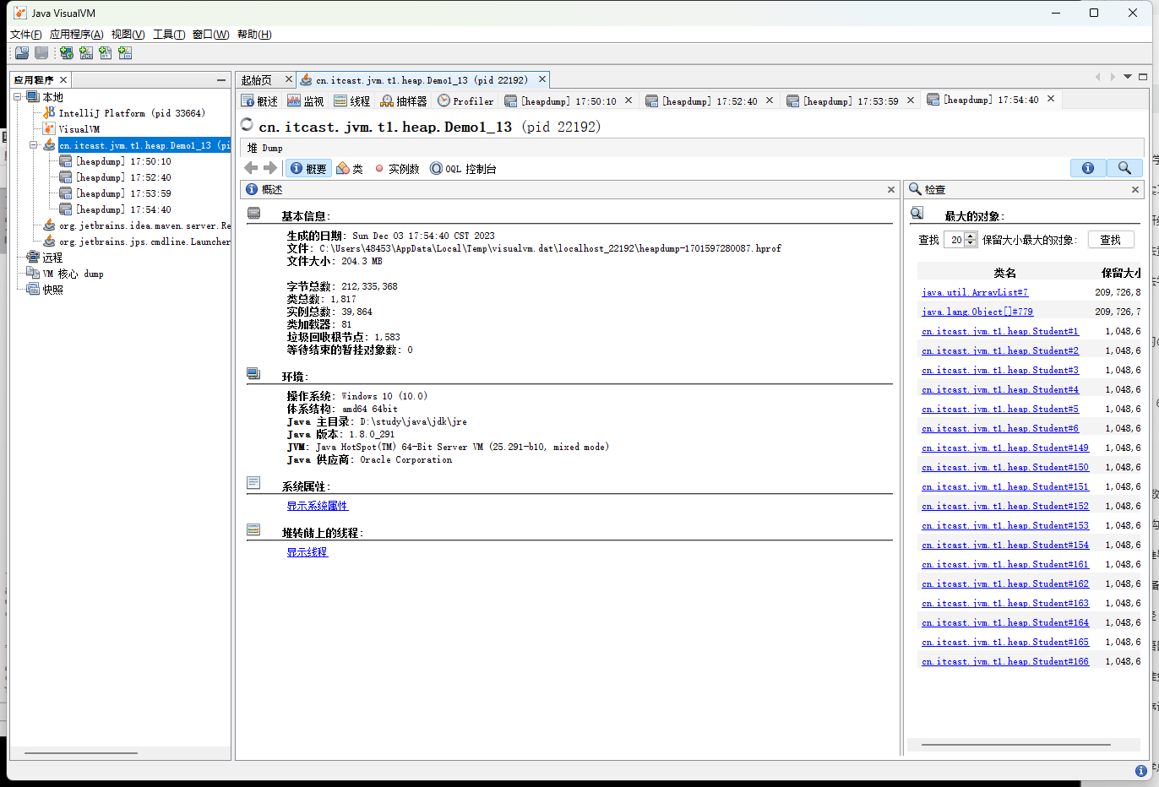The image size is (1159, 787).
Task: Select the VM 核心 dump node
Action: coord(65,274)
